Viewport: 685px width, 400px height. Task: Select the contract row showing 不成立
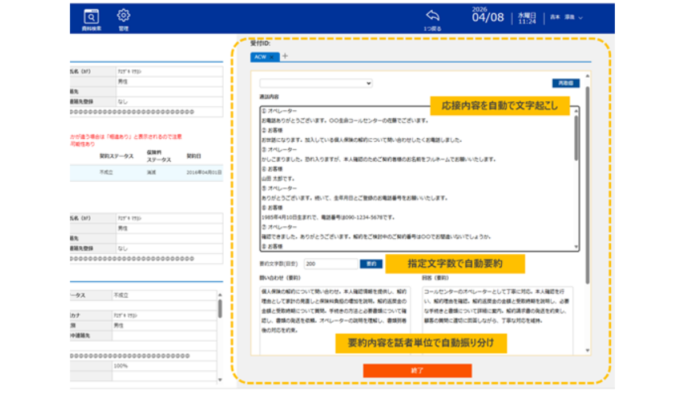(146, 171)
